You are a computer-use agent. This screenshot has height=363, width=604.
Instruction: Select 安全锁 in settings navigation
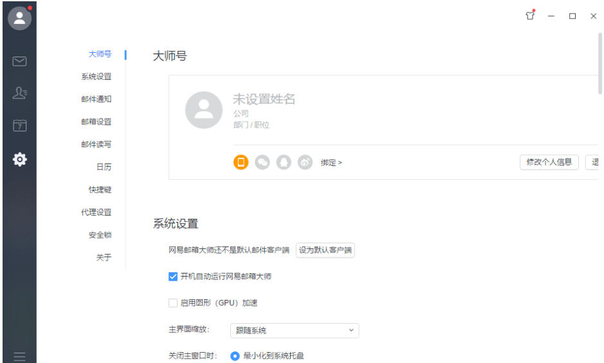pyautogui.click(x=100, y=235)
